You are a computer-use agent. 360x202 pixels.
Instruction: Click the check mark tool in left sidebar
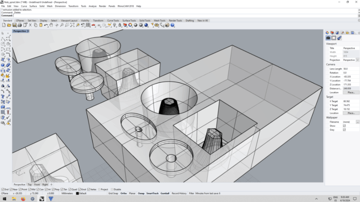(x=8, y=117)
